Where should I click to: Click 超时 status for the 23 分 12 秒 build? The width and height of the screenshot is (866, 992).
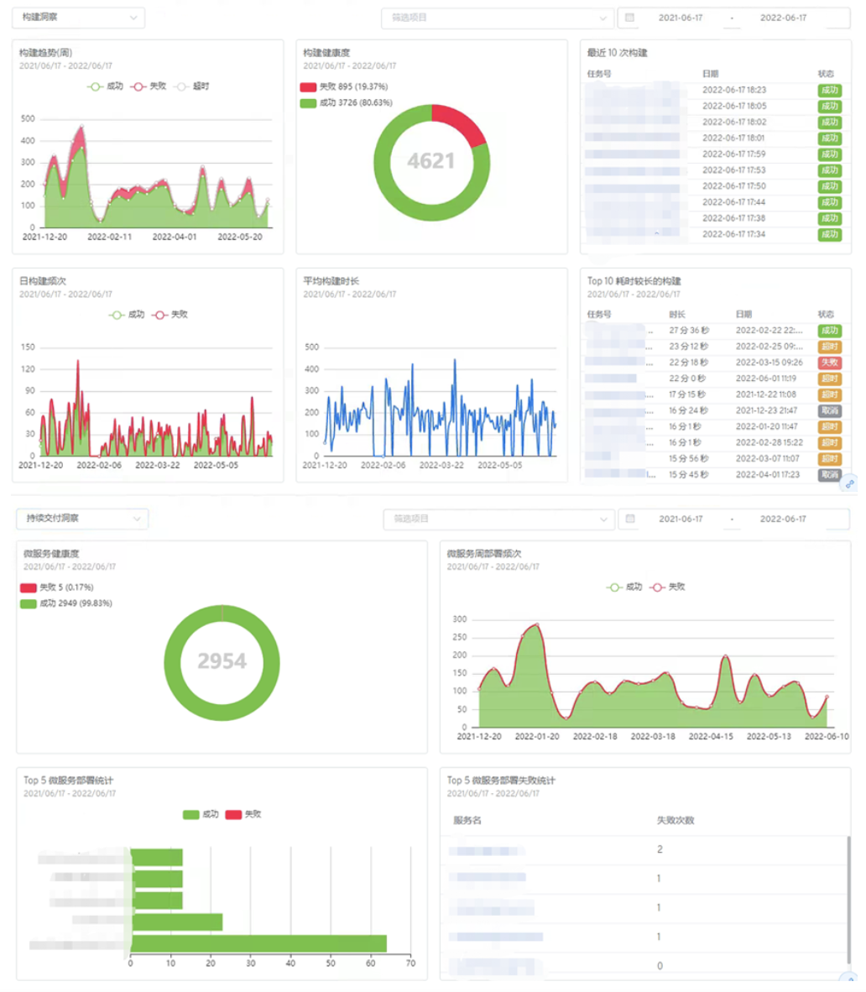[x=829, y=347]
